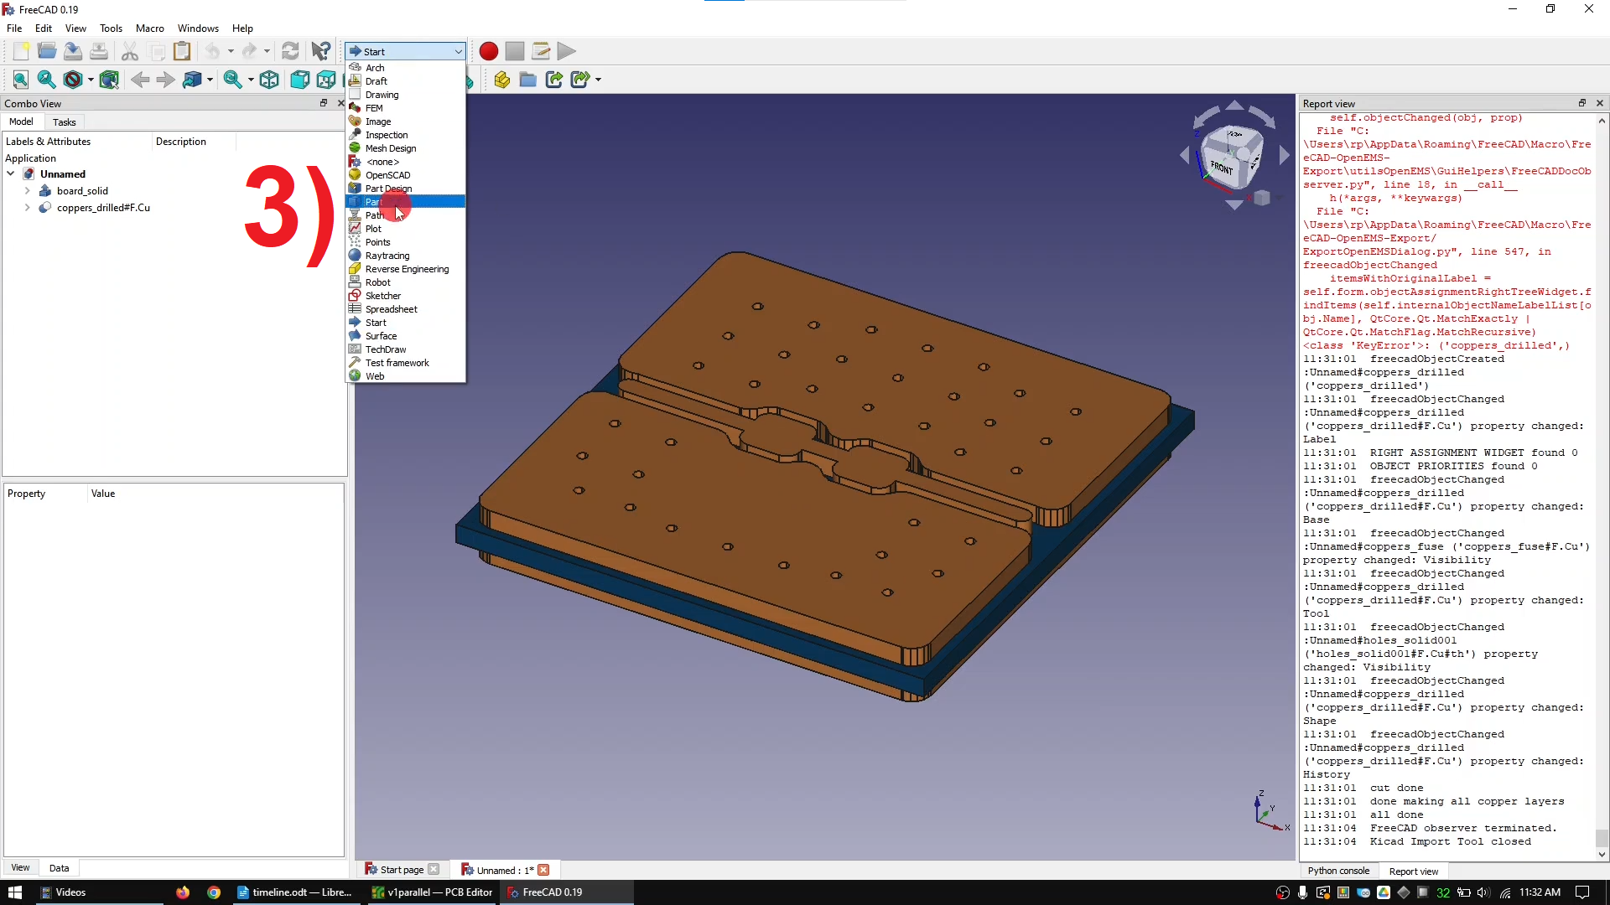Switch to v1parallel PCB Editor taskbar item
The image size is (1610, 905).
click(433, 892)
